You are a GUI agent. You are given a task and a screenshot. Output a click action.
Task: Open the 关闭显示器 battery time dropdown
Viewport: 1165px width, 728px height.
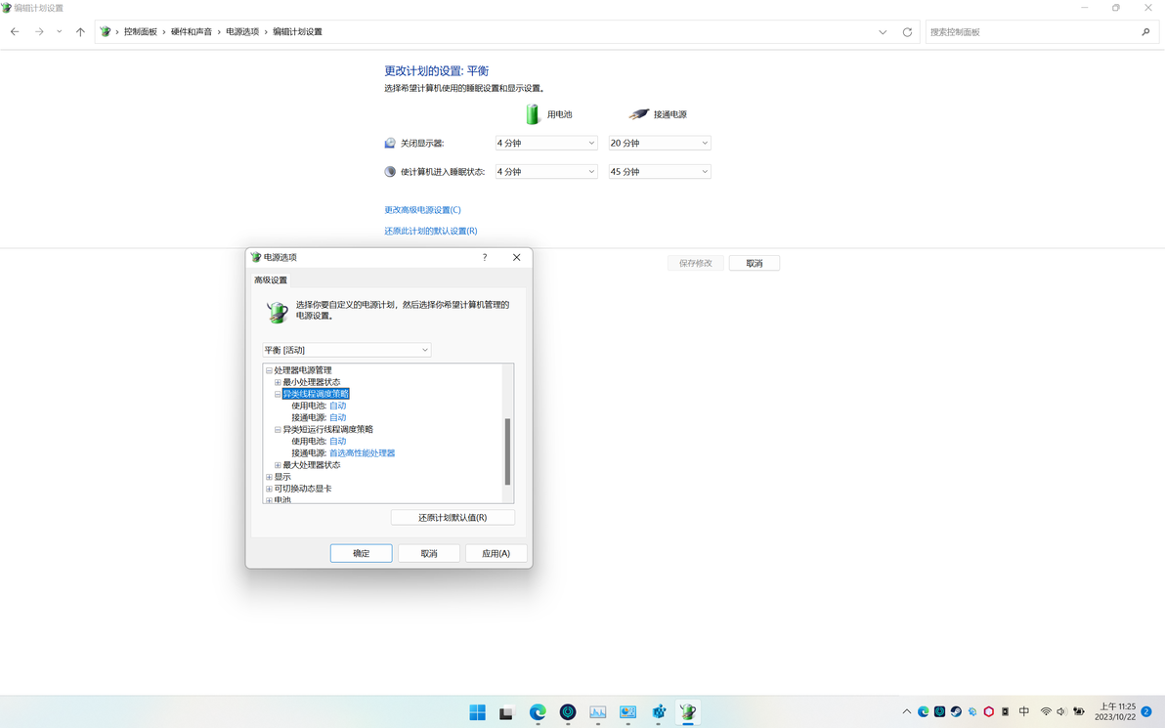546,143
